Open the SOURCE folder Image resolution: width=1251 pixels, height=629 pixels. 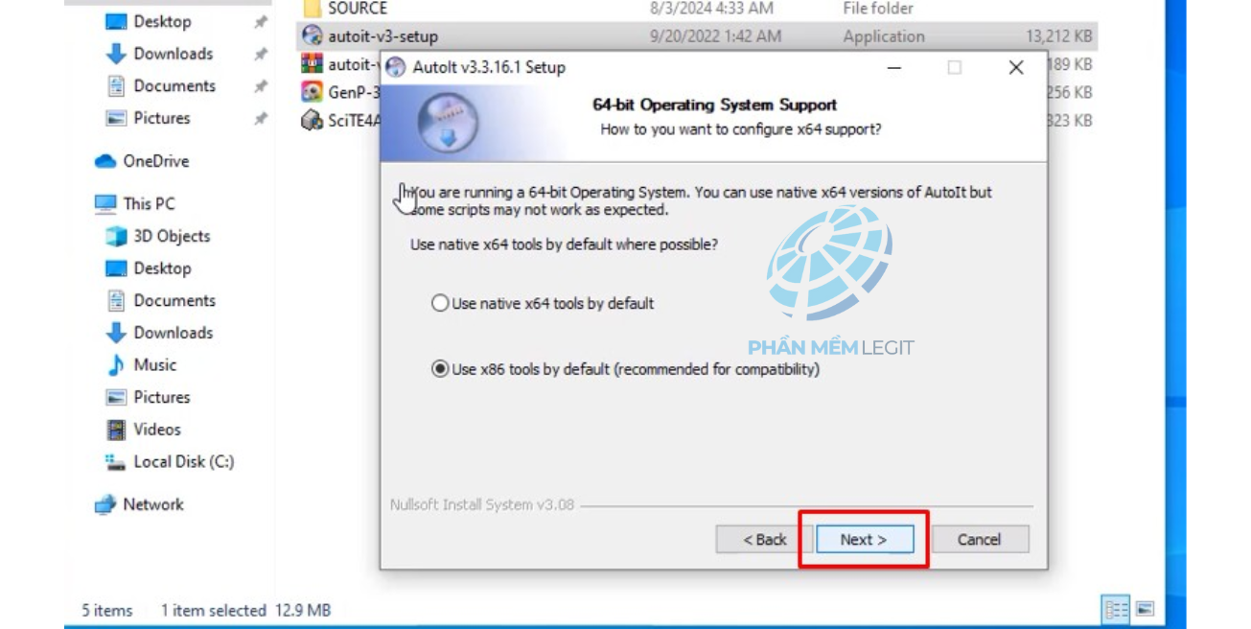coord(358,9)
